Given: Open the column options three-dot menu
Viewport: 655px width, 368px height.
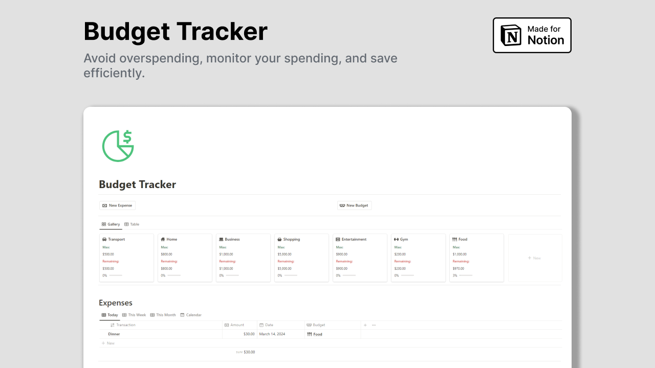Looking at the screenshot, I should point(374,325).
